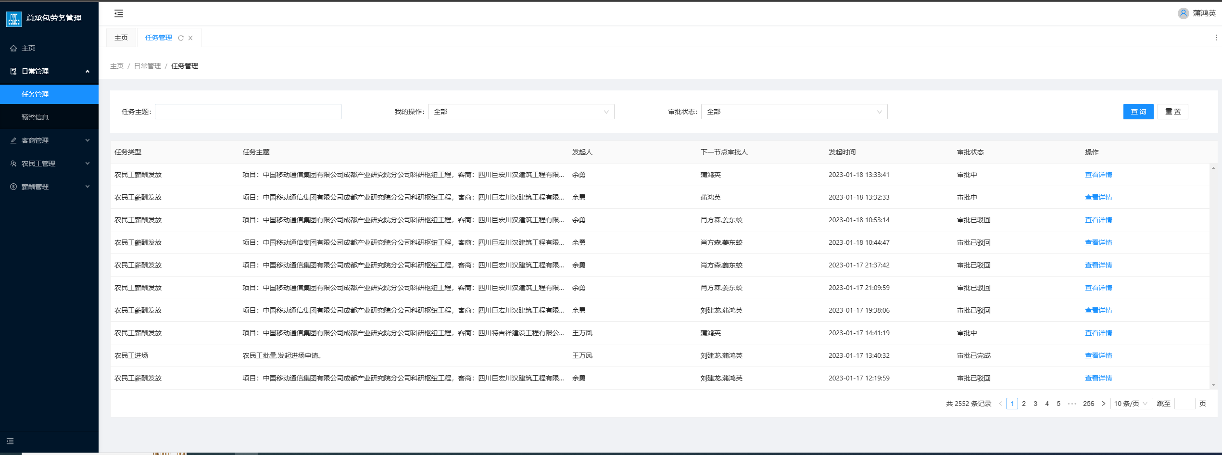Close the 任务管理 tab
This screenshot has width=1222, height=455.
coord(190,38)
